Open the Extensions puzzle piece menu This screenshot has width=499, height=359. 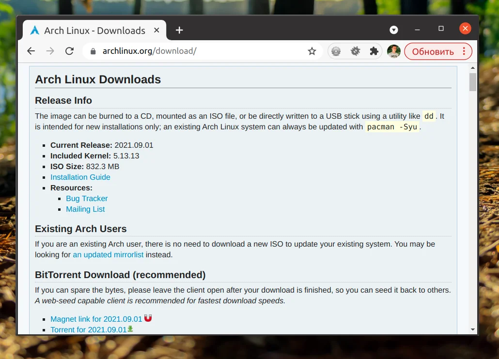click(374, 51)
